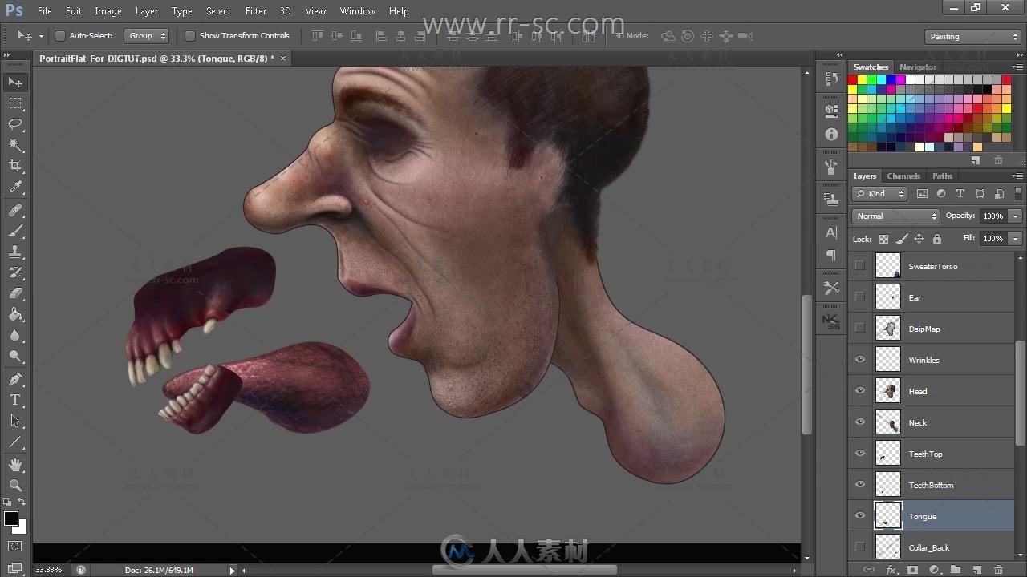This screenshot has height=577, width=1027.
Task: Link layers using the chain icon
Action: pyautogui.click(x=869, y=569)
